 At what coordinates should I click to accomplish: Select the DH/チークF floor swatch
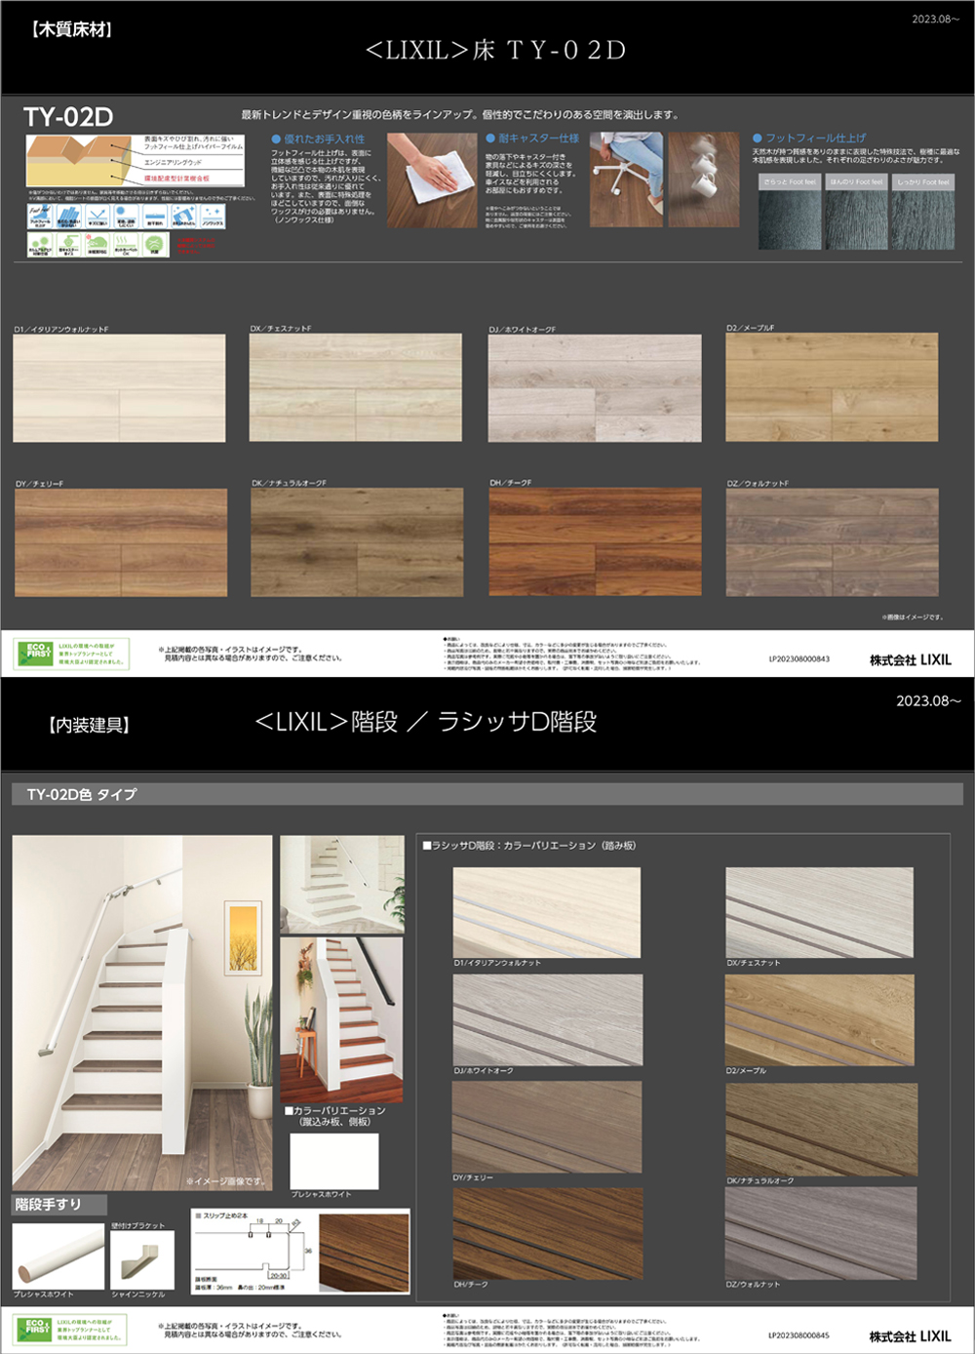[x=595, y=540]
